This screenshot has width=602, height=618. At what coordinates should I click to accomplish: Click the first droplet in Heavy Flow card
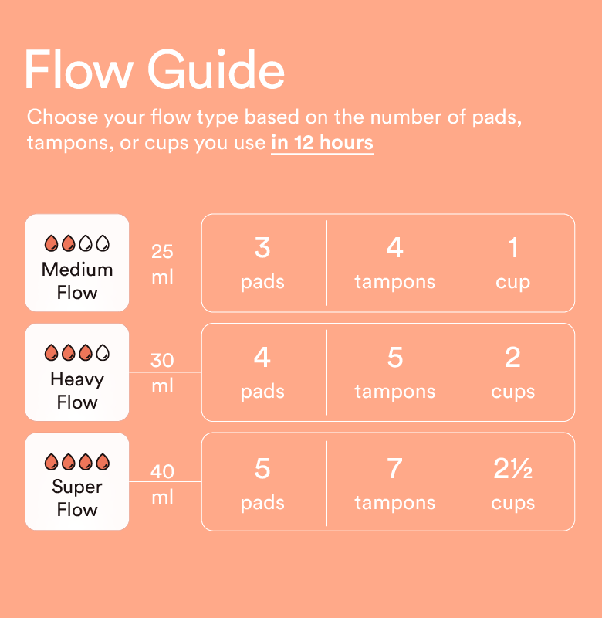(x=52, y=353)
